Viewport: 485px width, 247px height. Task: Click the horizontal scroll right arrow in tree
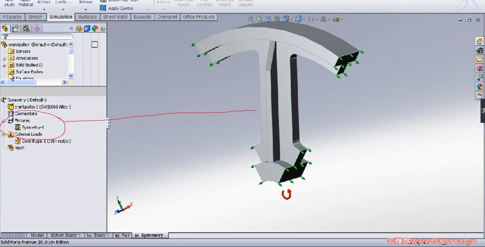[x=64, y=82]
